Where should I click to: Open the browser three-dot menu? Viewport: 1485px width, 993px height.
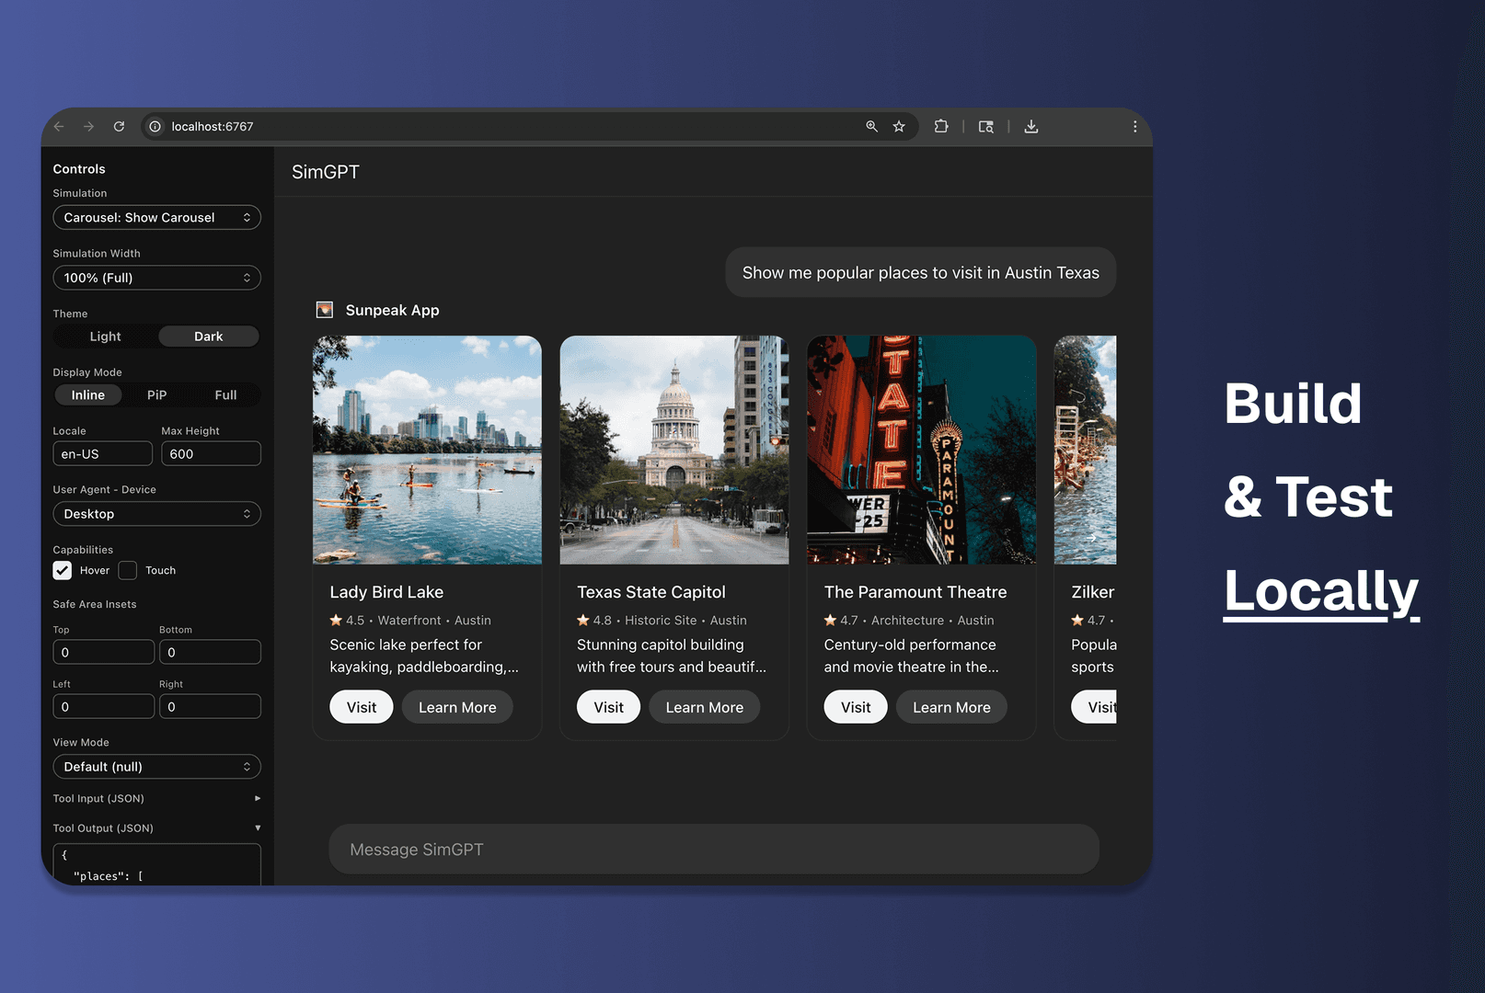coord(1134,127)
